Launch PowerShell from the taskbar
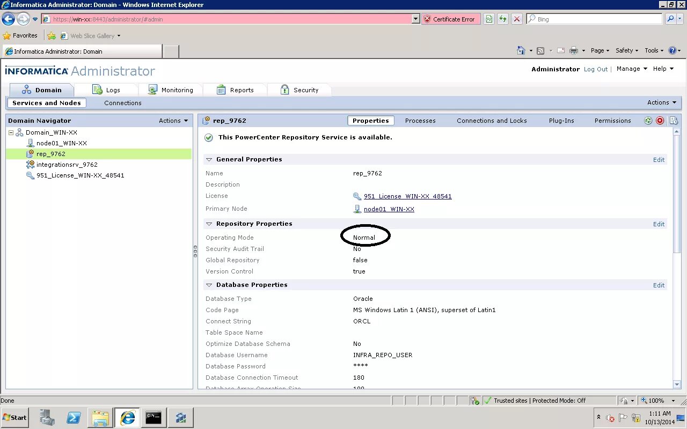687x429 pixels. click(x=74, y=417)
